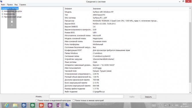Click the Найти button
Image resolution: width=192 pixels, height=108 pixels.
tap(132, 97)
